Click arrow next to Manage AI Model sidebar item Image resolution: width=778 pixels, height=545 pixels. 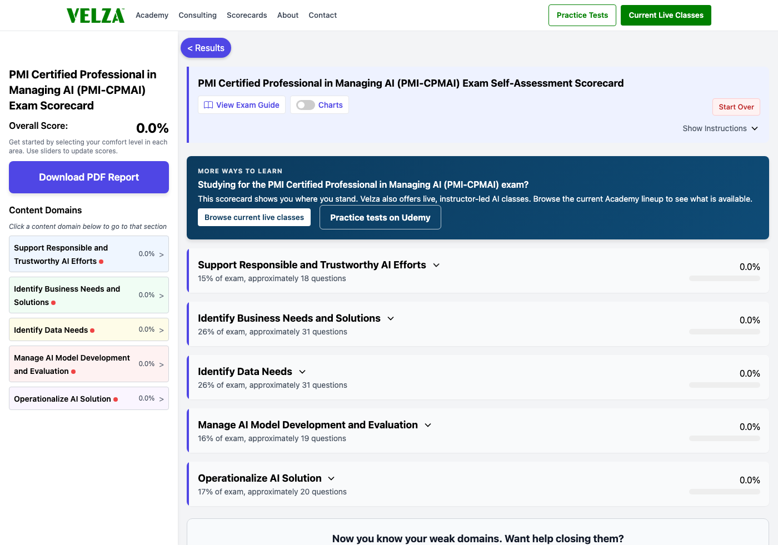162,364
